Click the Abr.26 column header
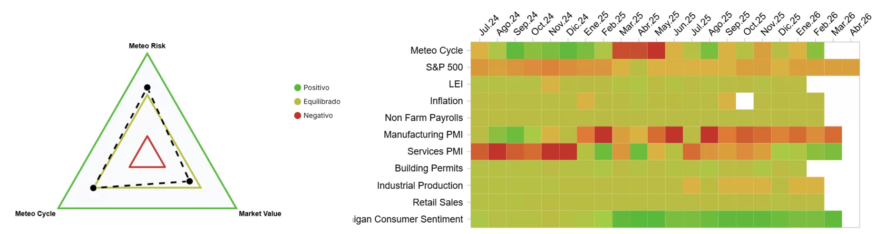 coord(859,25)
